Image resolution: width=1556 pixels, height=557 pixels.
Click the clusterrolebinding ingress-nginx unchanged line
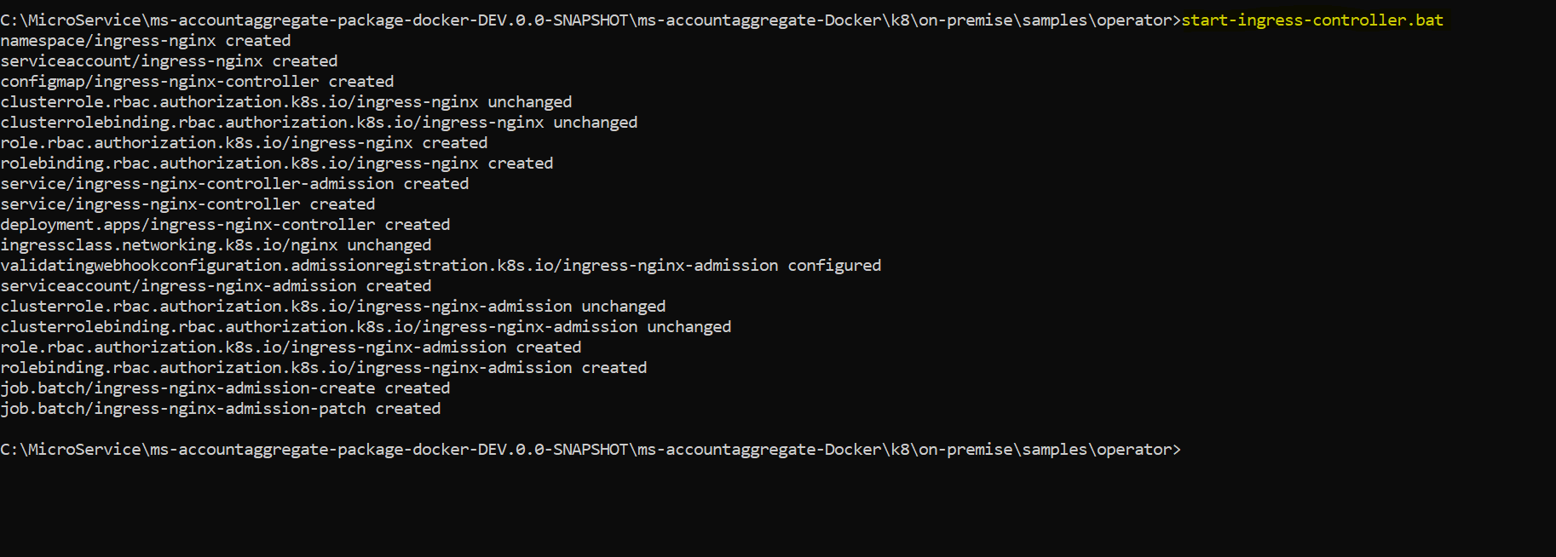(x=319, y=123)
